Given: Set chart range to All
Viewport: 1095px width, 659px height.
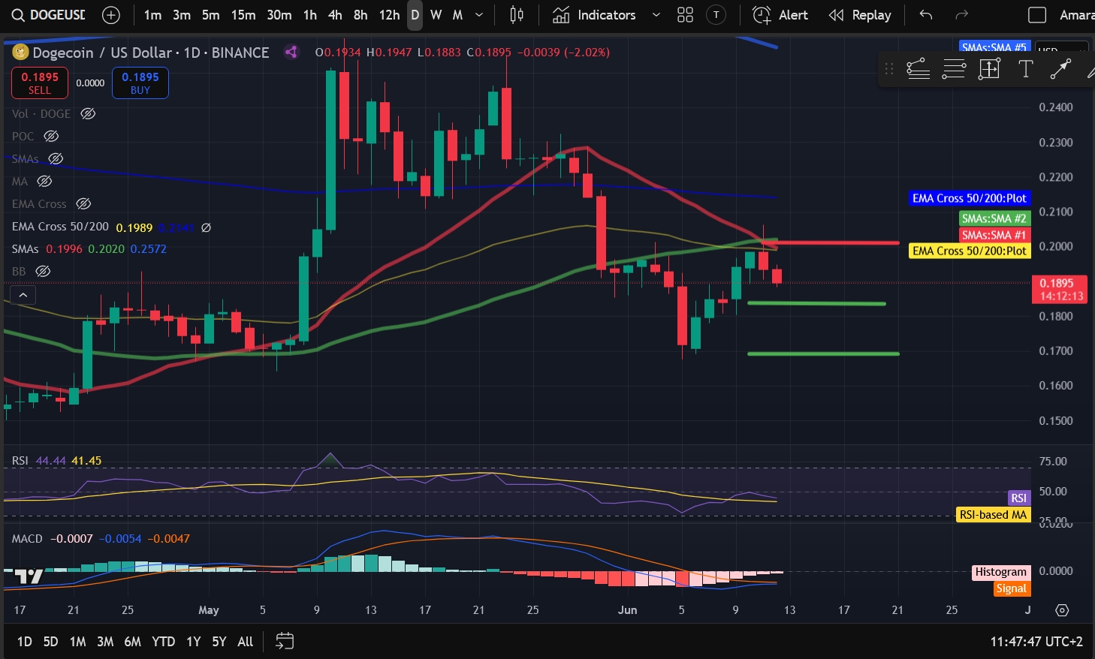Looking at the screenshot, I should (245, 642).
